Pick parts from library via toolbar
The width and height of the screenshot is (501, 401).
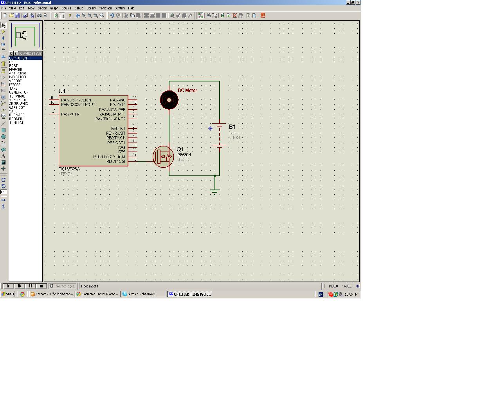tap(172, 15)
